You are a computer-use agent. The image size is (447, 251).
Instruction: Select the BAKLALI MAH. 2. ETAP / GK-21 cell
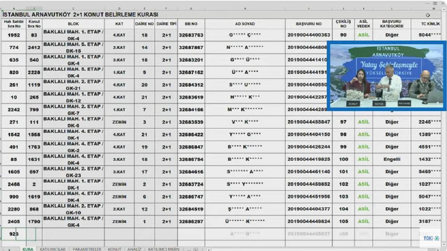73,85
